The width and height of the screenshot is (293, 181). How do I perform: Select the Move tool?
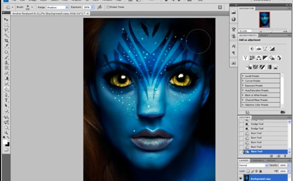click(x=6, y=20)
